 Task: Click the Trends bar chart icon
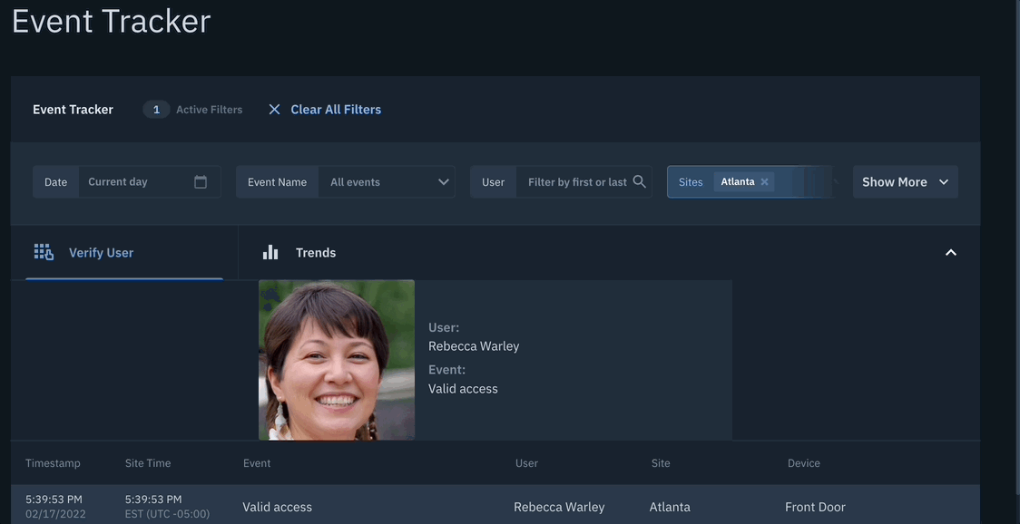point(270,252)
